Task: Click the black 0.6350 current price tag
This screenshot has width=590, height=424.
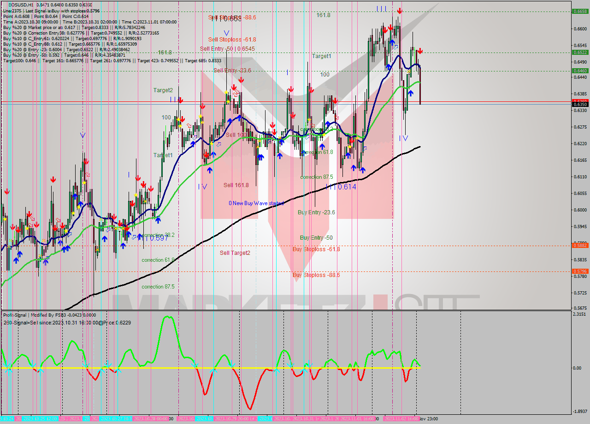Action: point(579,105)
